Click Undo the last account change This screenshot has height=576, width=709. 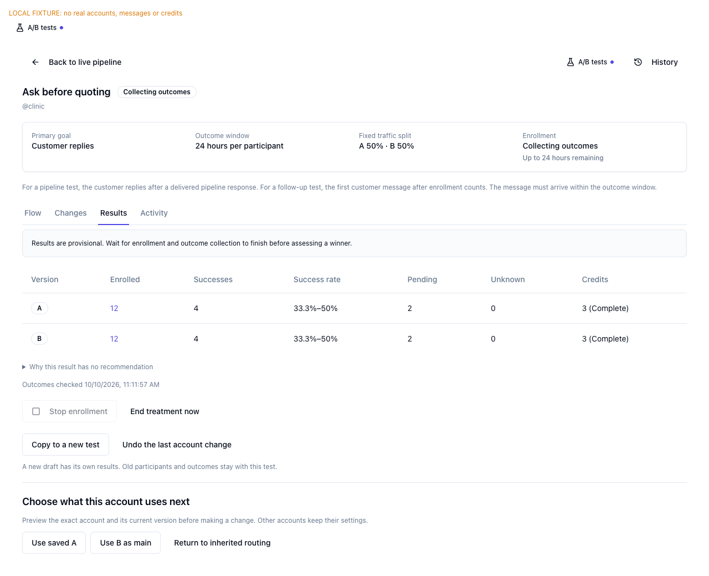(177, 445)
